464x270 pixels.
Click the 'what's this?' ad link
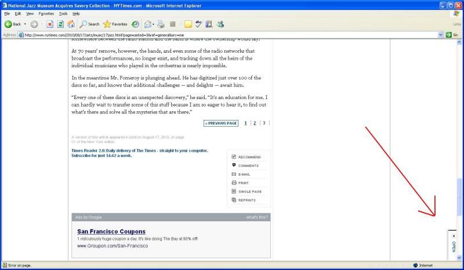click(x=257, y=217)
